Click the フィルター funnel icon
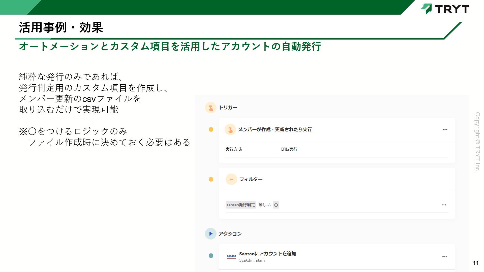484x272 pixels. click(x=231, y=179)
